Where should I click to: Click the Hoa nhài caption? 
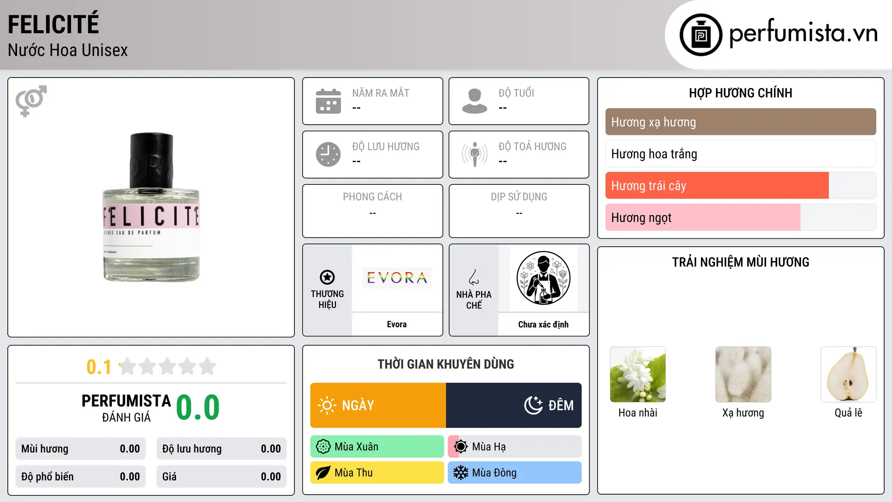point(638,413)
